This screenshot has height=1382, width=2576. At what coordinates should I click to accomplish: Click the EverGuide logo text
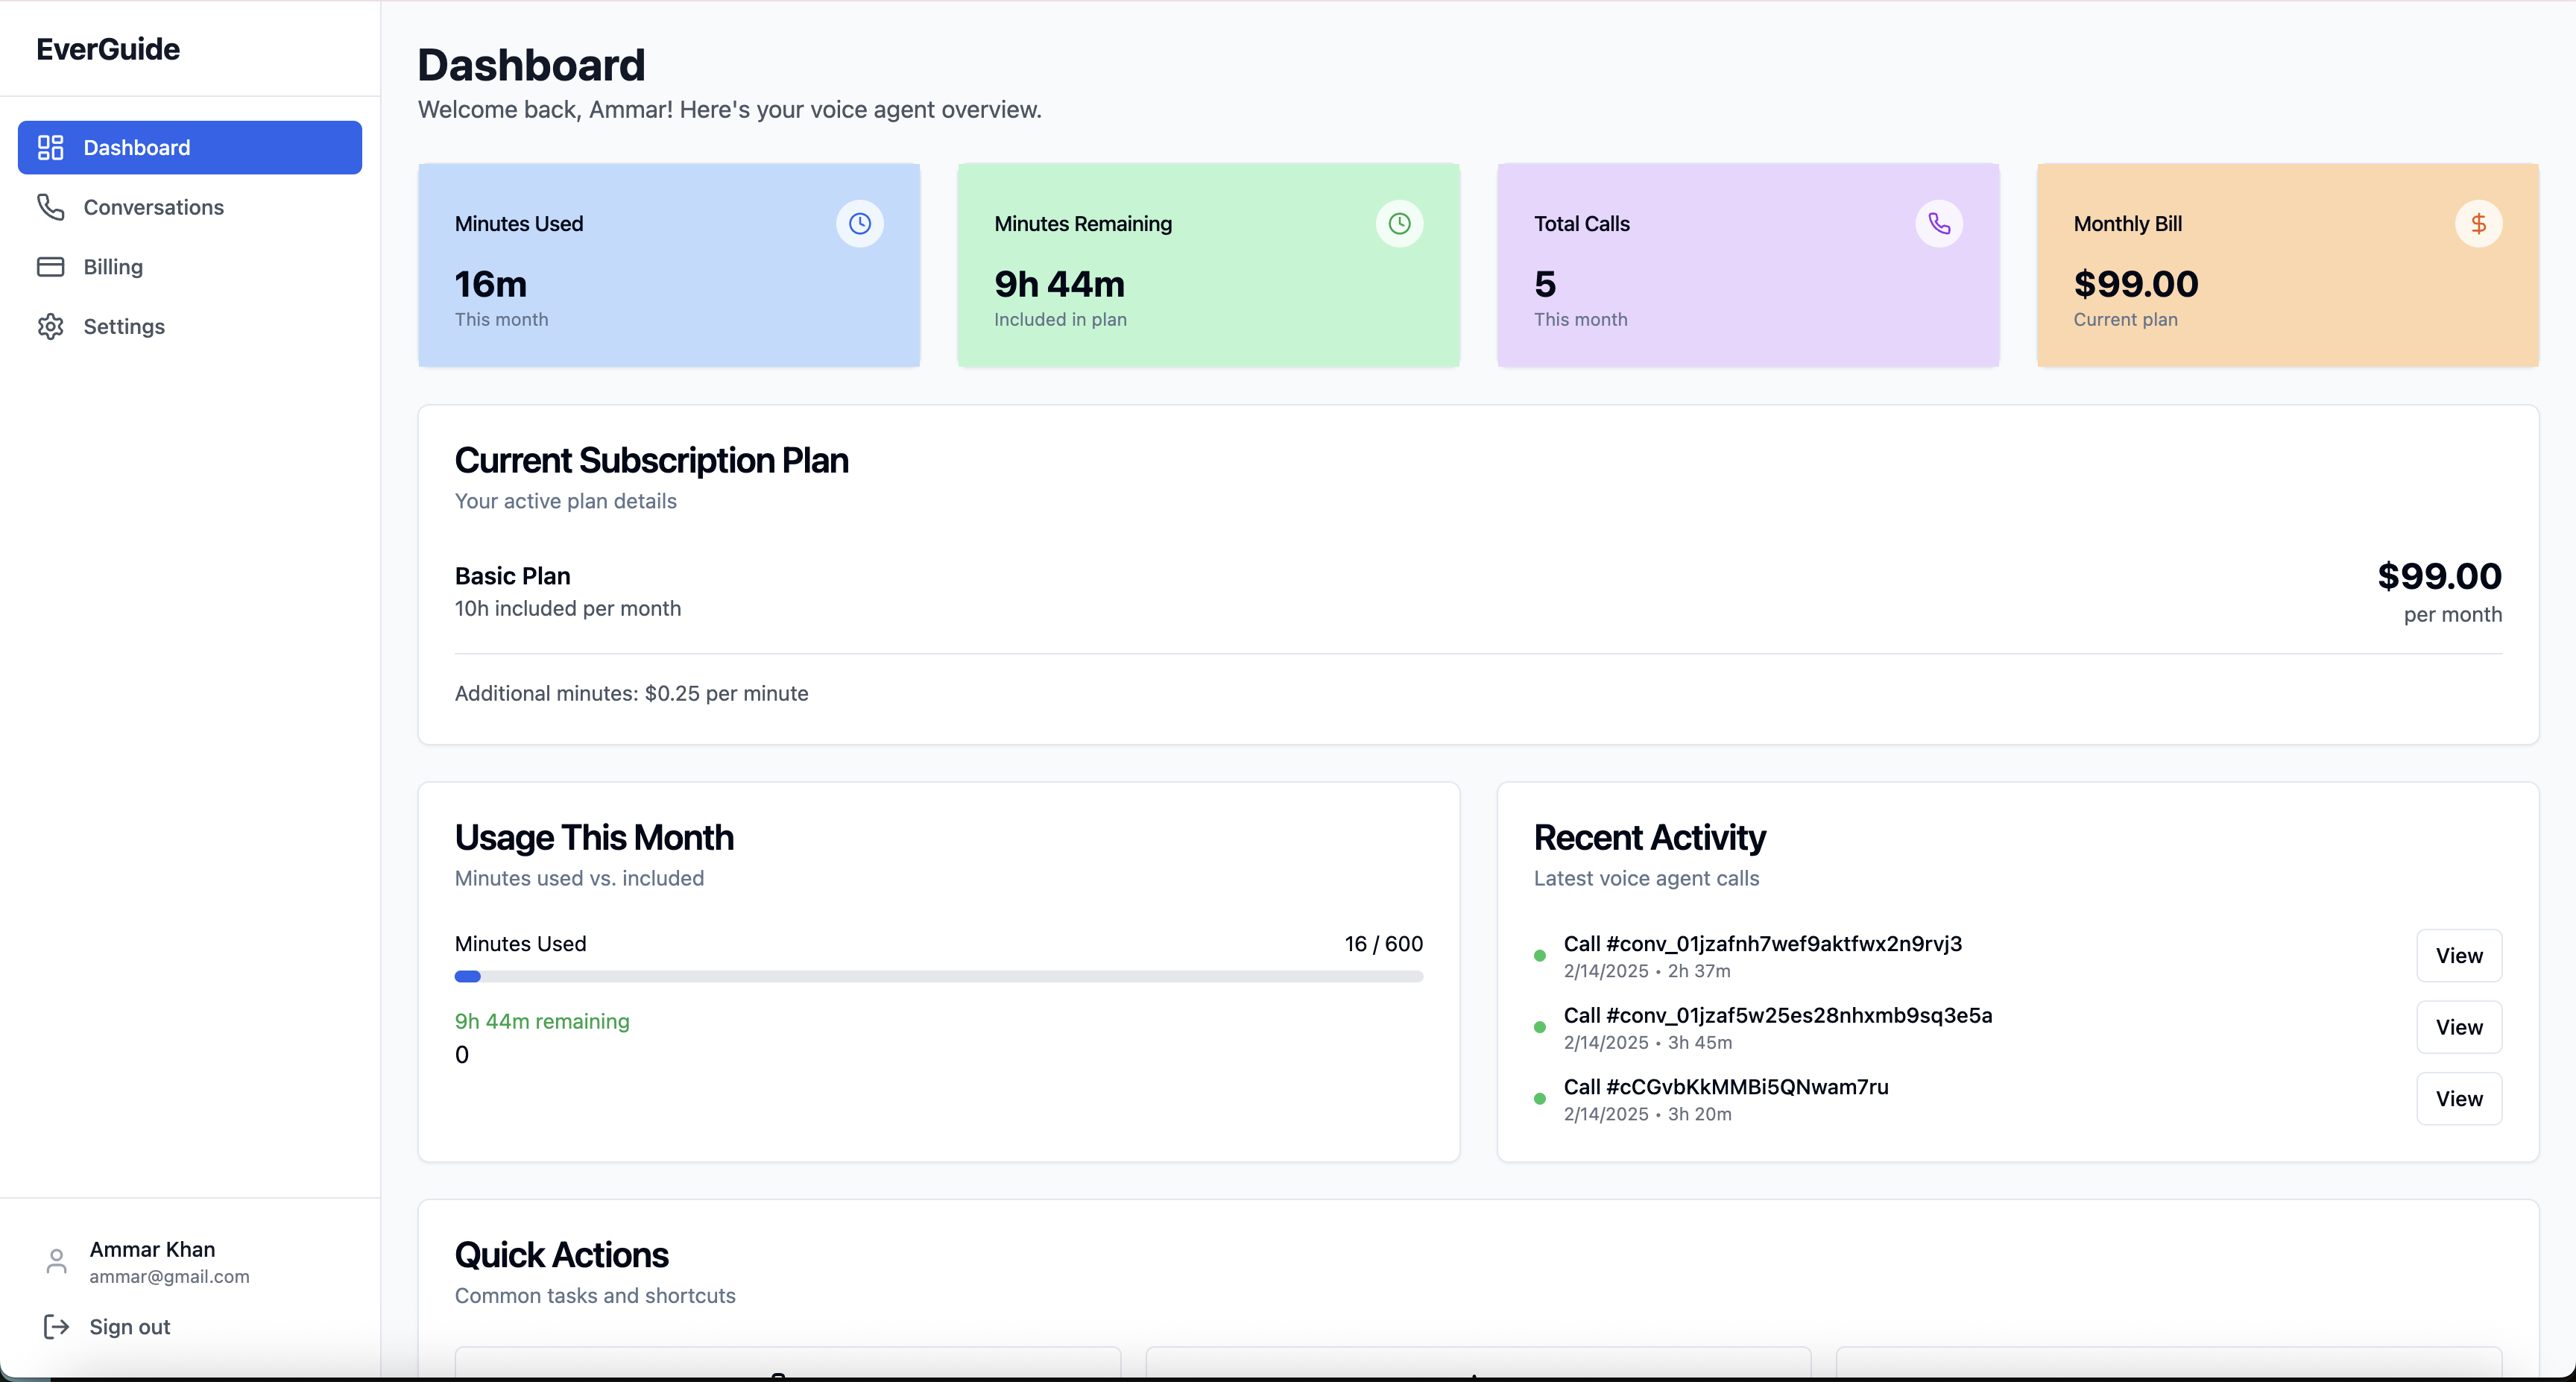(108, 49)
